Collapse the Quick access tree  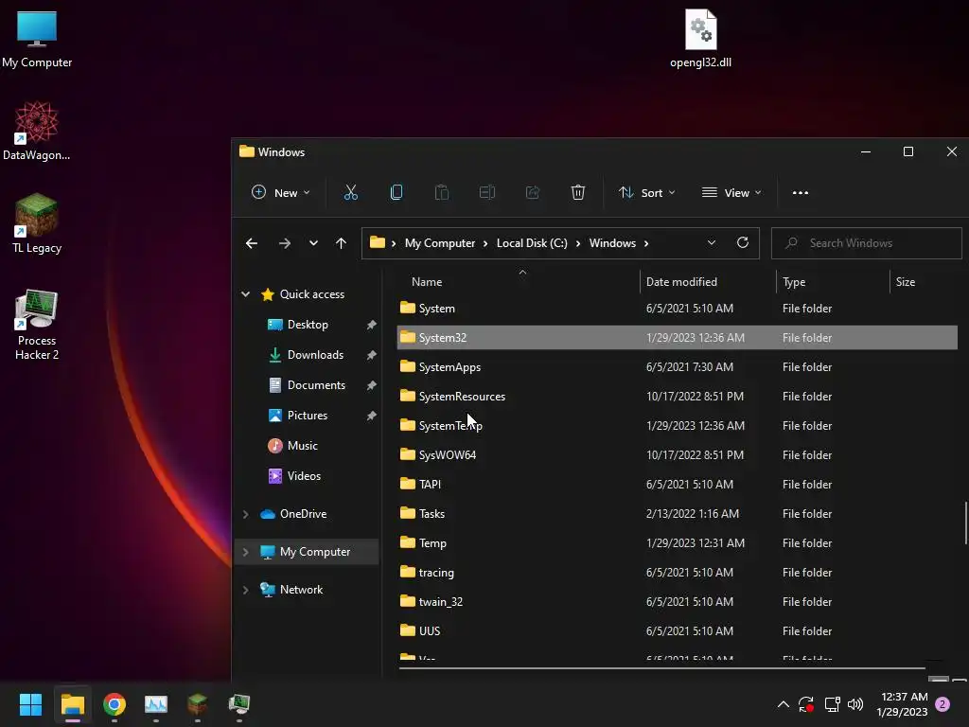coord(246,294)
